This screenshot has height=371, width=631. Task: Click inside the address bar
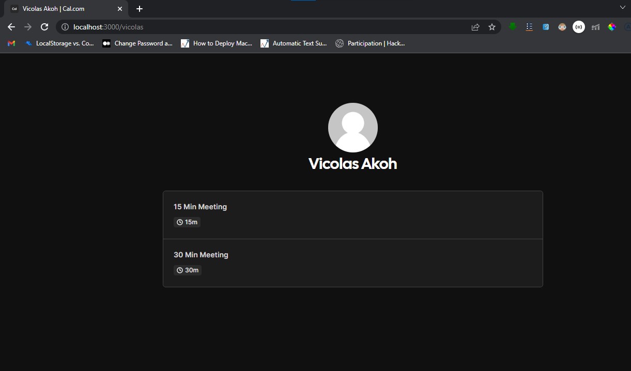(258, 27)
